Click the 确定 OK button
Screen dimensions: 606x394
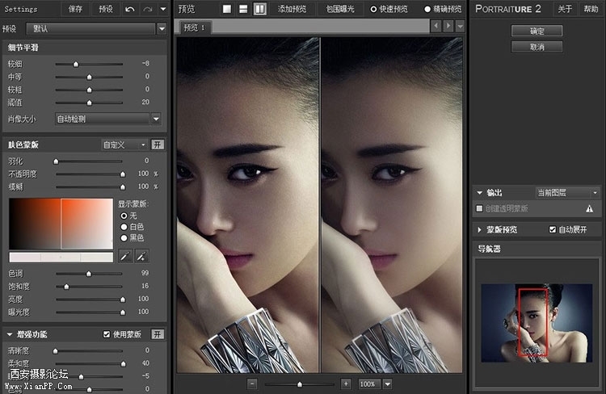click(x=537, y=31)
